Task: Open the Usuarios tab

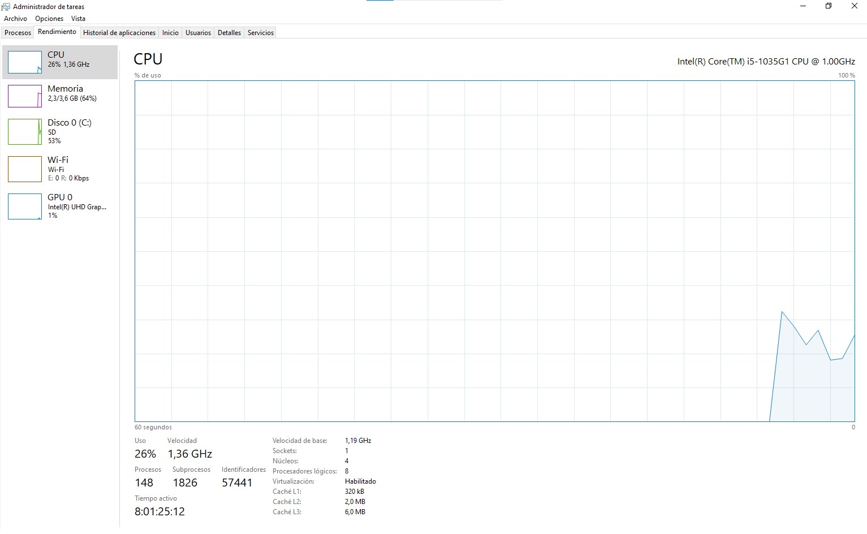Action: click(x=198, y=33)
